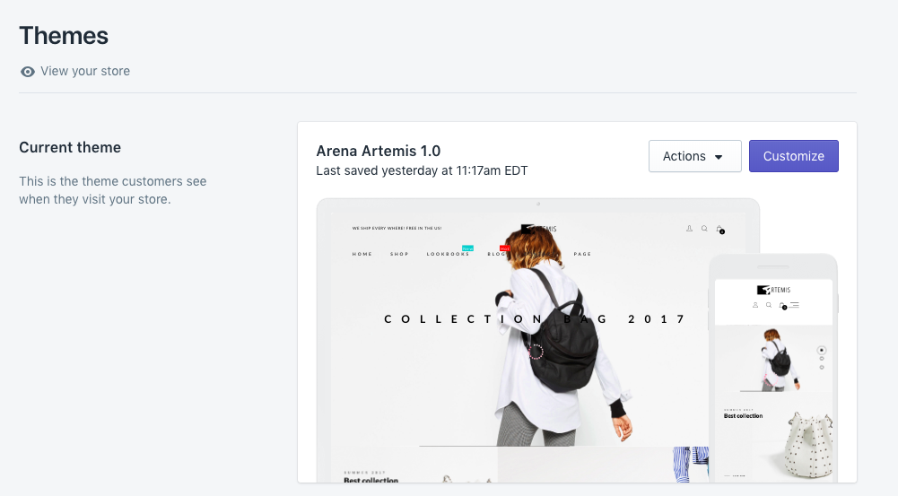Click PAGE in the preview navigation menu

(582, 254)
